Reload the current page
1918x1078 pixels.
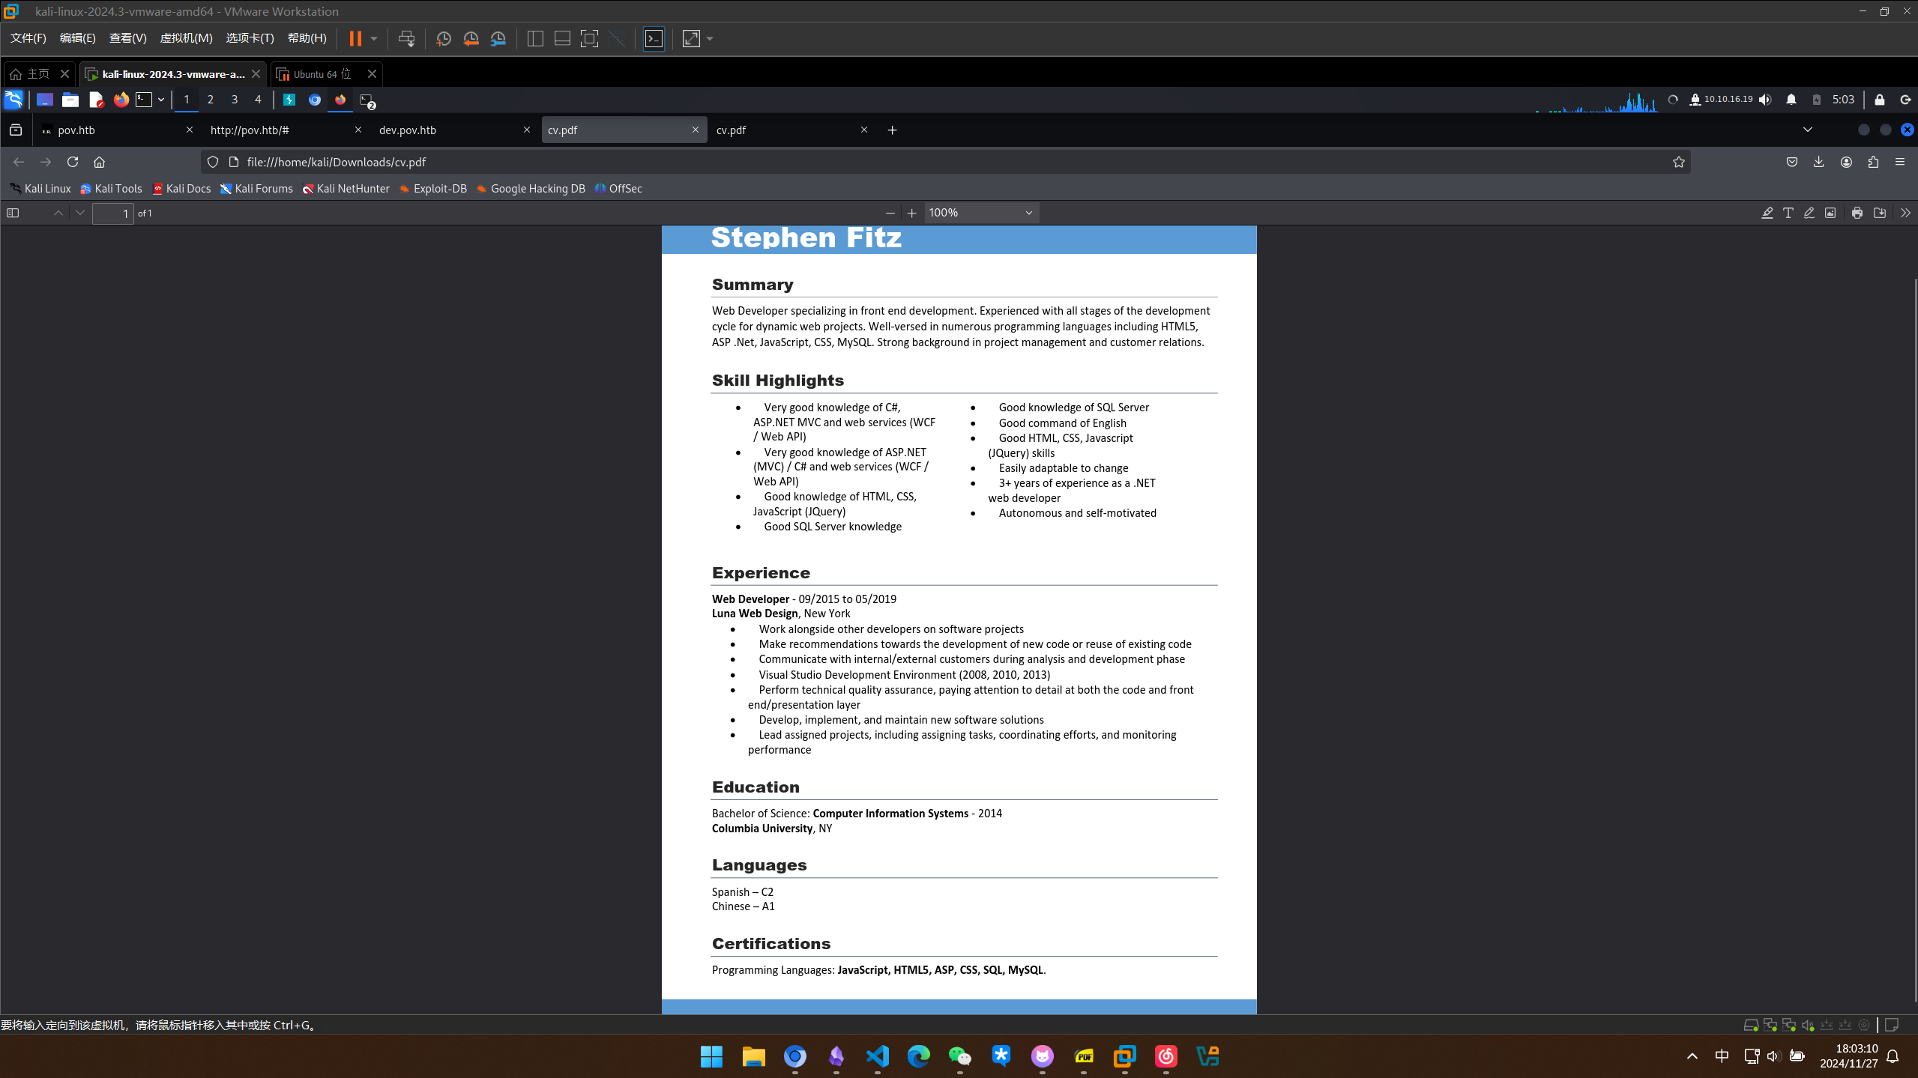point(73,163)
